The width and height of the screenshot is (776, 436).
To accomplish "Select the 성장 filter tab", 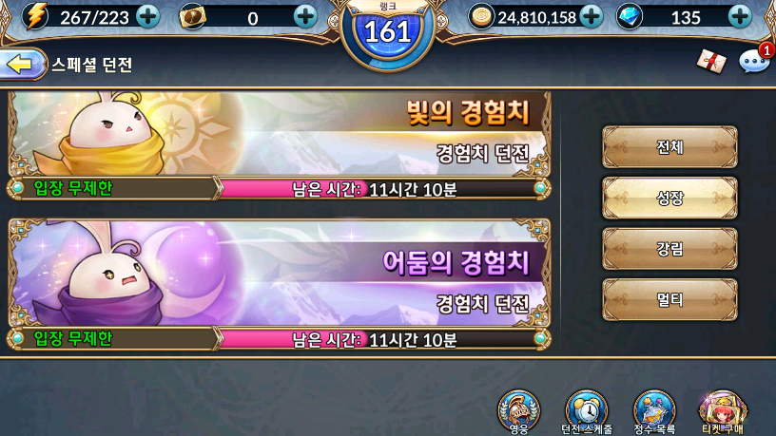I will pos(669,198).
